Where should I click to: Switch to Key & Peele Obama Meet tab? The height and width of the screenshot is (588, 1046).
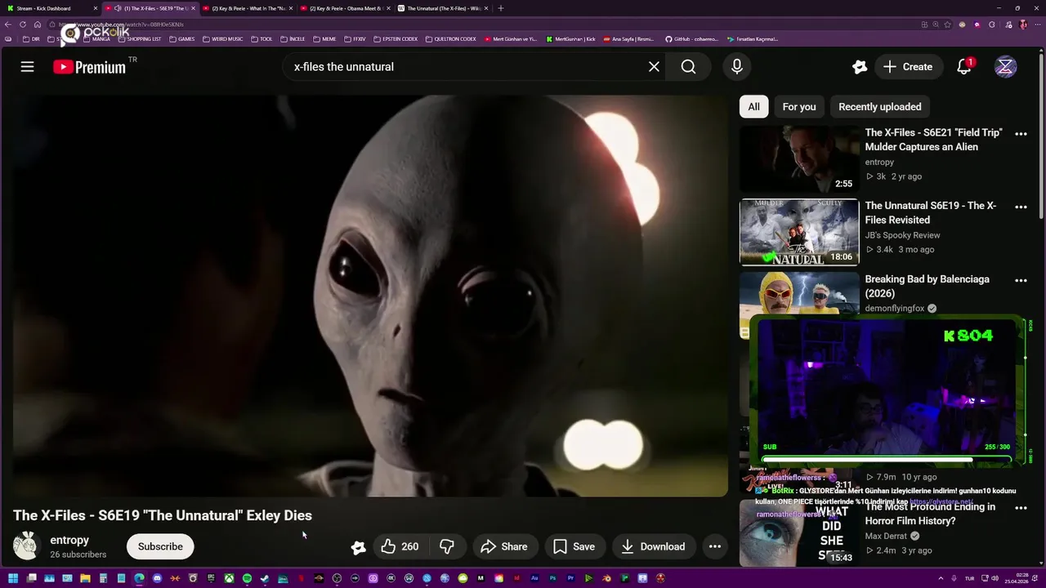pos(346,8)
